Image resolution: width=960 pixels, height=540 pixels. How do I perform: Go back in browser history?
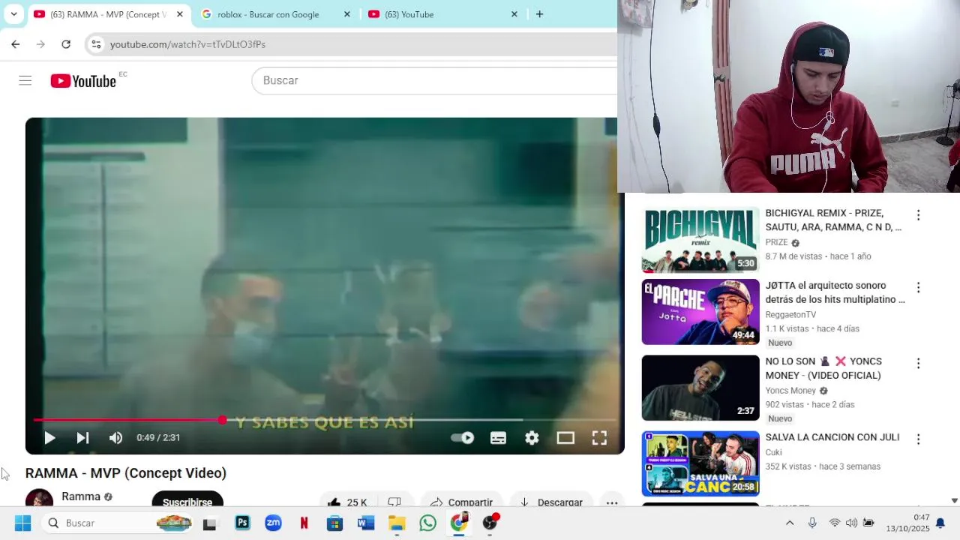15,44
